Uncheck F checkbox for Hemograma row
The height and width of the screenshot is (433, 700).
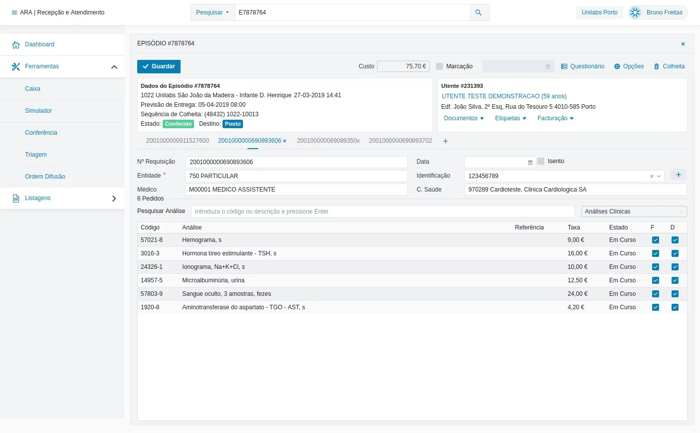tap(656, 240)
